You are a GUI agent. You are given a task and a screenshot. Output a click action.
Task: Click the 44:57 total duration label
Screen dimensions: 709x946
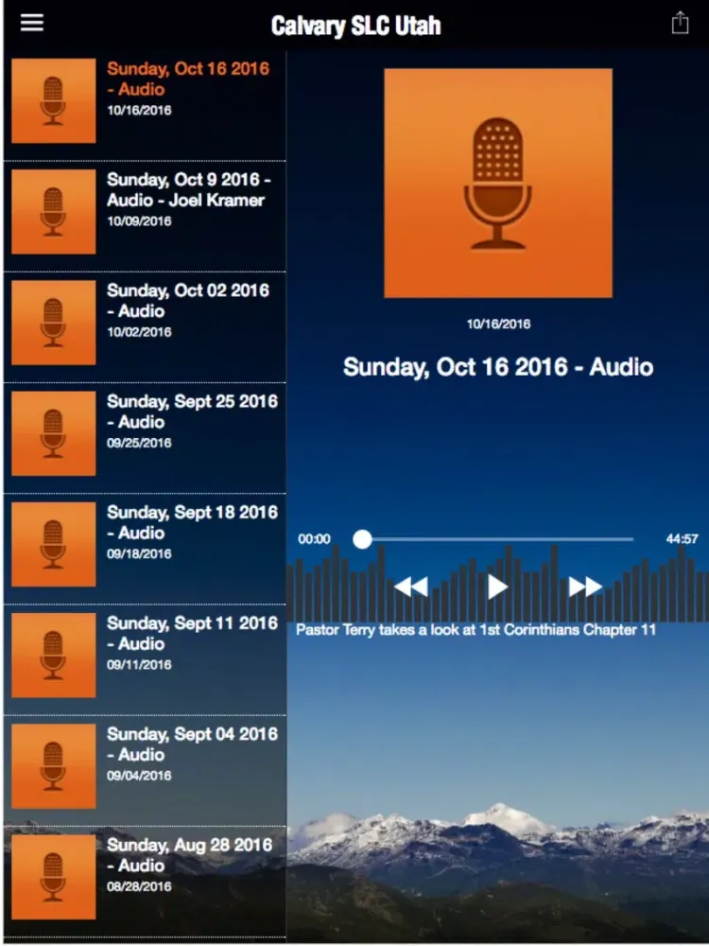pos(682,539)
